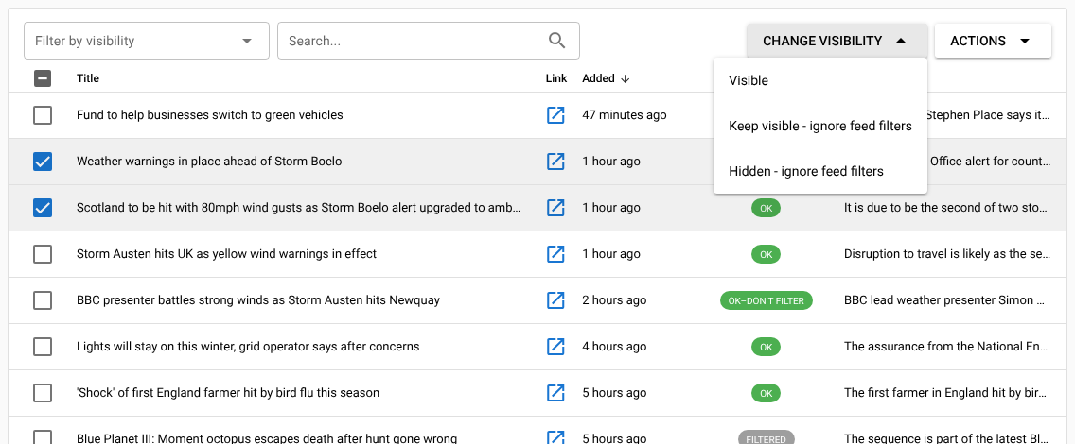Click title 'Scotland to be hit with 80mph wind gusts'
The height and width of the screenshot is (444, 1075).
tap(299, 207)
